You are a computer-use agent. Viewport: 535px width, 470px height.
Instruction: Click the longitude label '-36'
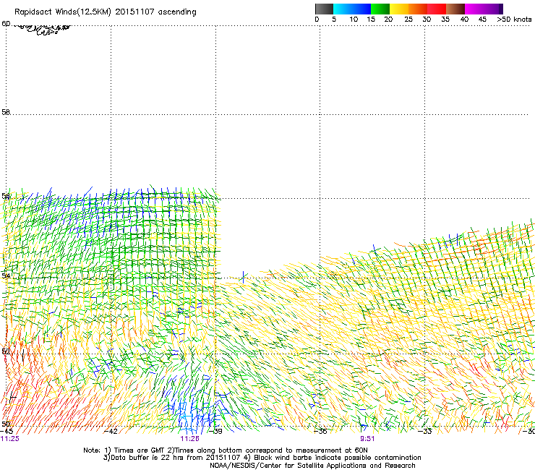[320, 431]
